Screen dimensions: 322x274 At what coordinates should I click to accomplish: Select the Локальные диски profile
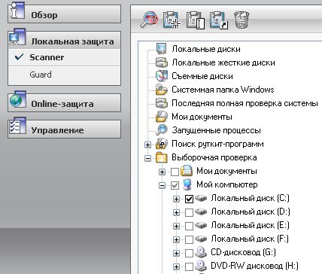206,49
